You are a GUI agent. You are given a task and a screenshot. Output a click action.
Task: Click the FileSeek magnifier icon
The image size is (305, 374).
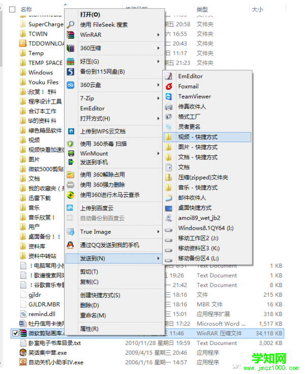pos(71,24)
